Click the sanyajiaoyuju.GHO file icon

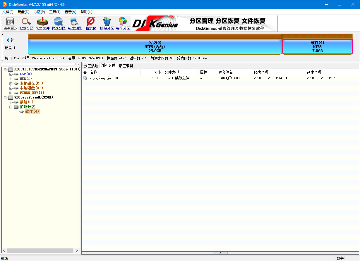tap(85, 78)
